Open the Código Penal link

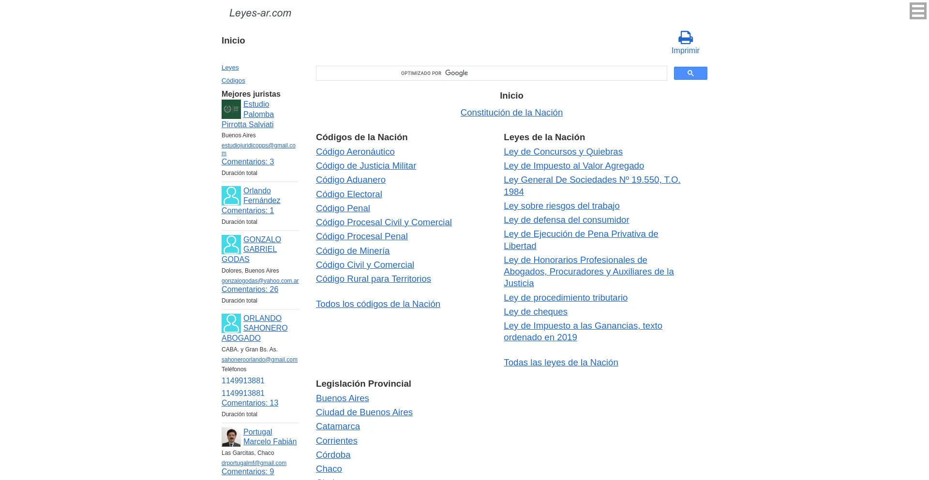pyautogui.click(x=343, y=208)
